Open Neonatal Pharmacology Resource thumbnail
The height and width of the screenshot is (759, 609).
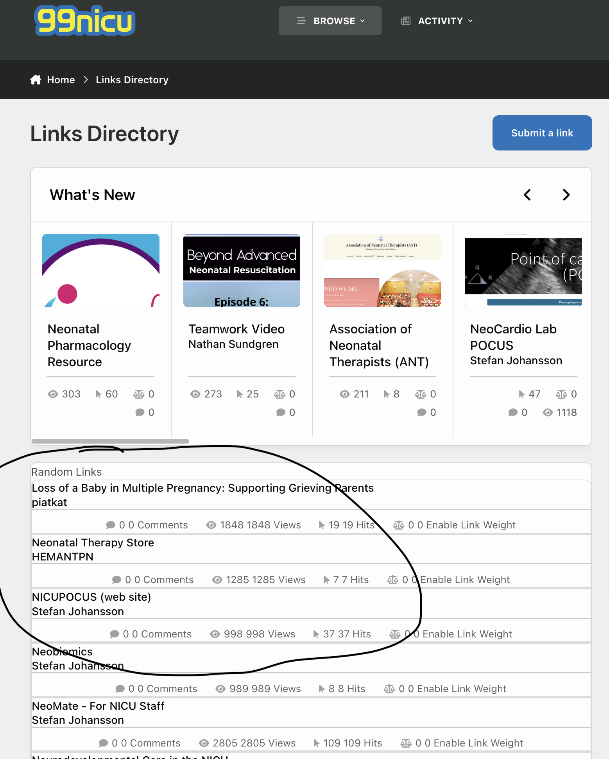[x=101, y=270]
